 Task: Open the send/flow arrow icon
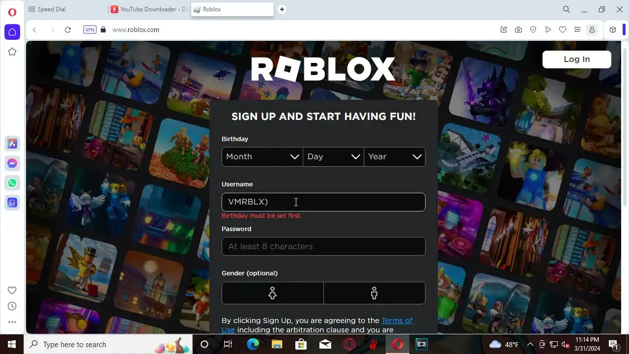pos(548,29)
